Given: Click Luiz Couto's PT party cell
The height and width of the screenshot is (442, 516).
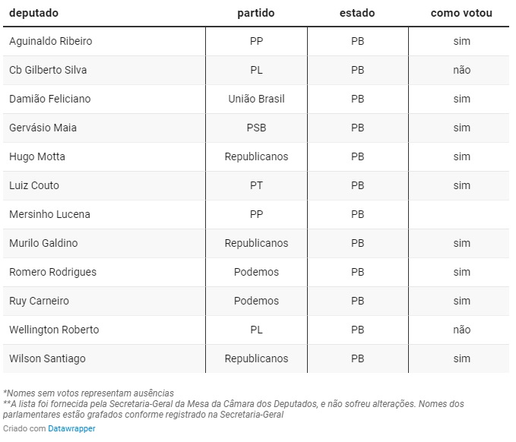Looking at the screenshot, I should (x=256, y=185).
